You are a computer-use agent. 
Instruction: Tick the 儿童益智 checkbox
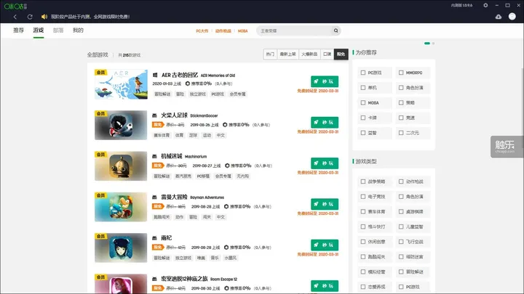tap(401, 226)
